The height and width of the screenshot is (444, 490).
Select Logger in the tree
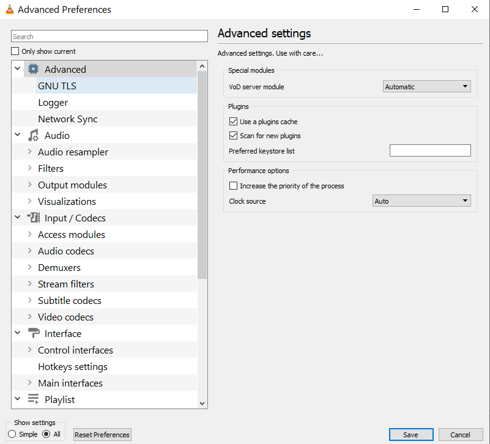53,103
